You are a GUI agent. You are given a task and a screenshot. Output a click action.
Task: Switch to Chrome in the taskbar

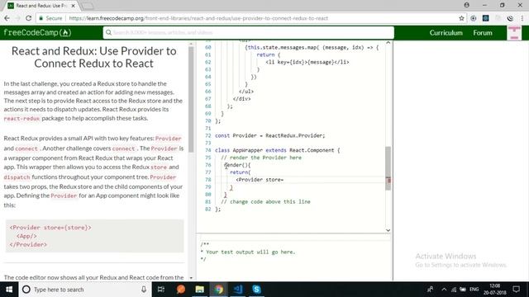pyautogui.click(x=218, y=290)
